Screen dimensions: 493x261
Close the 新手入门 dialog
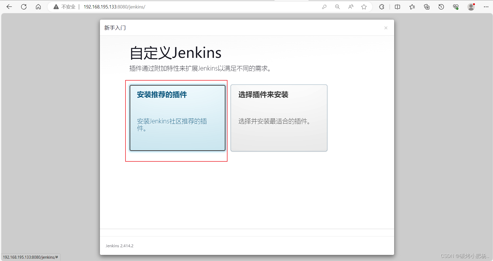pyautogui.click(x=386, y=28)
